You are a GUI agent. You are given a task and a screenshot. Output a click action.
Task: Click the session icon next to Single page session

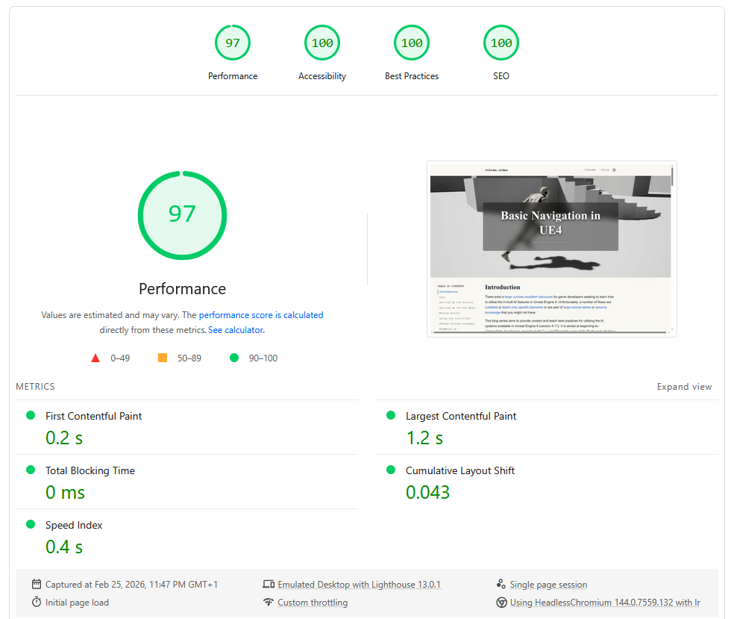(502, 584)
